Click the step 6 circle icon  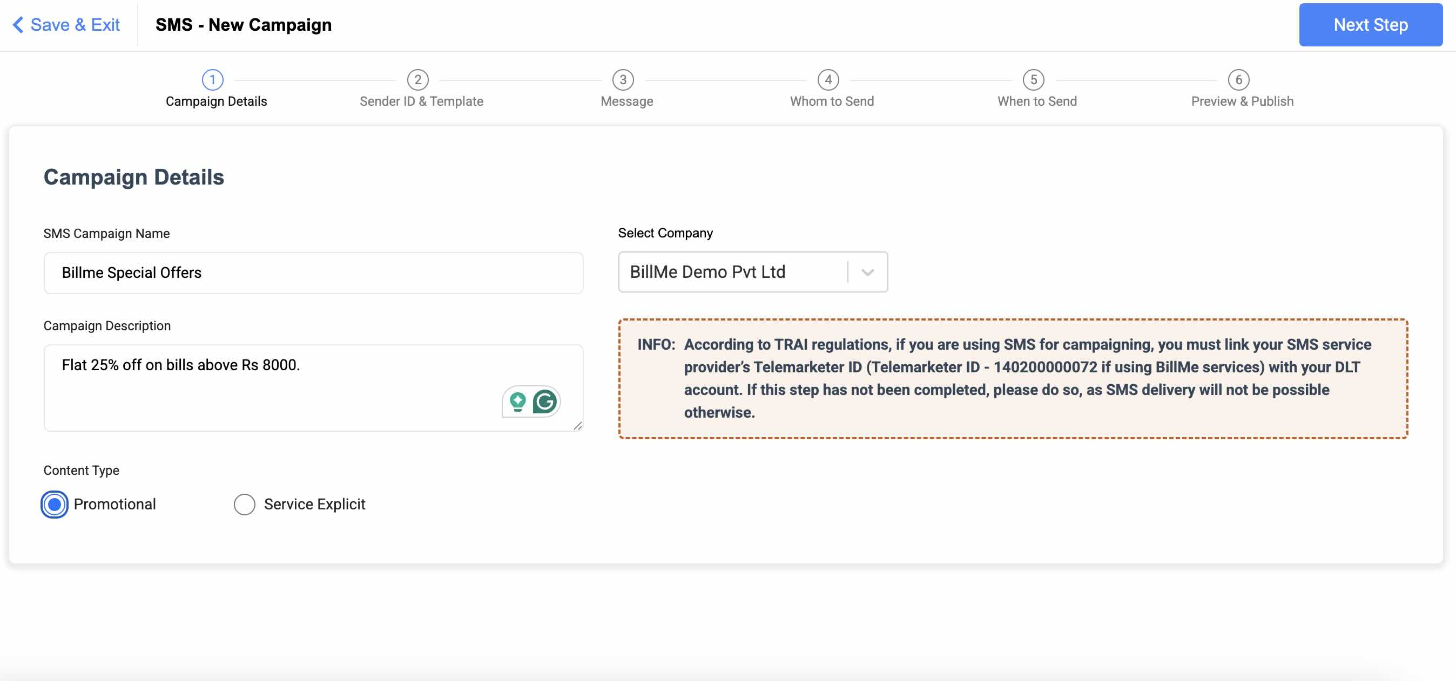[1238, 80]
